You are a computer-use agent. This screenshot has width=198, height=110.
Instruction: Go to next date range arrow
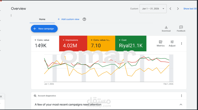tap(178, 9)
